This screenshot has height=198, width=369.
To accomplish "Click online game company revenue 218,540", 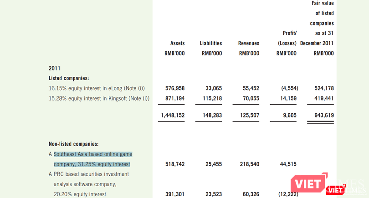I will click(248, 164).
